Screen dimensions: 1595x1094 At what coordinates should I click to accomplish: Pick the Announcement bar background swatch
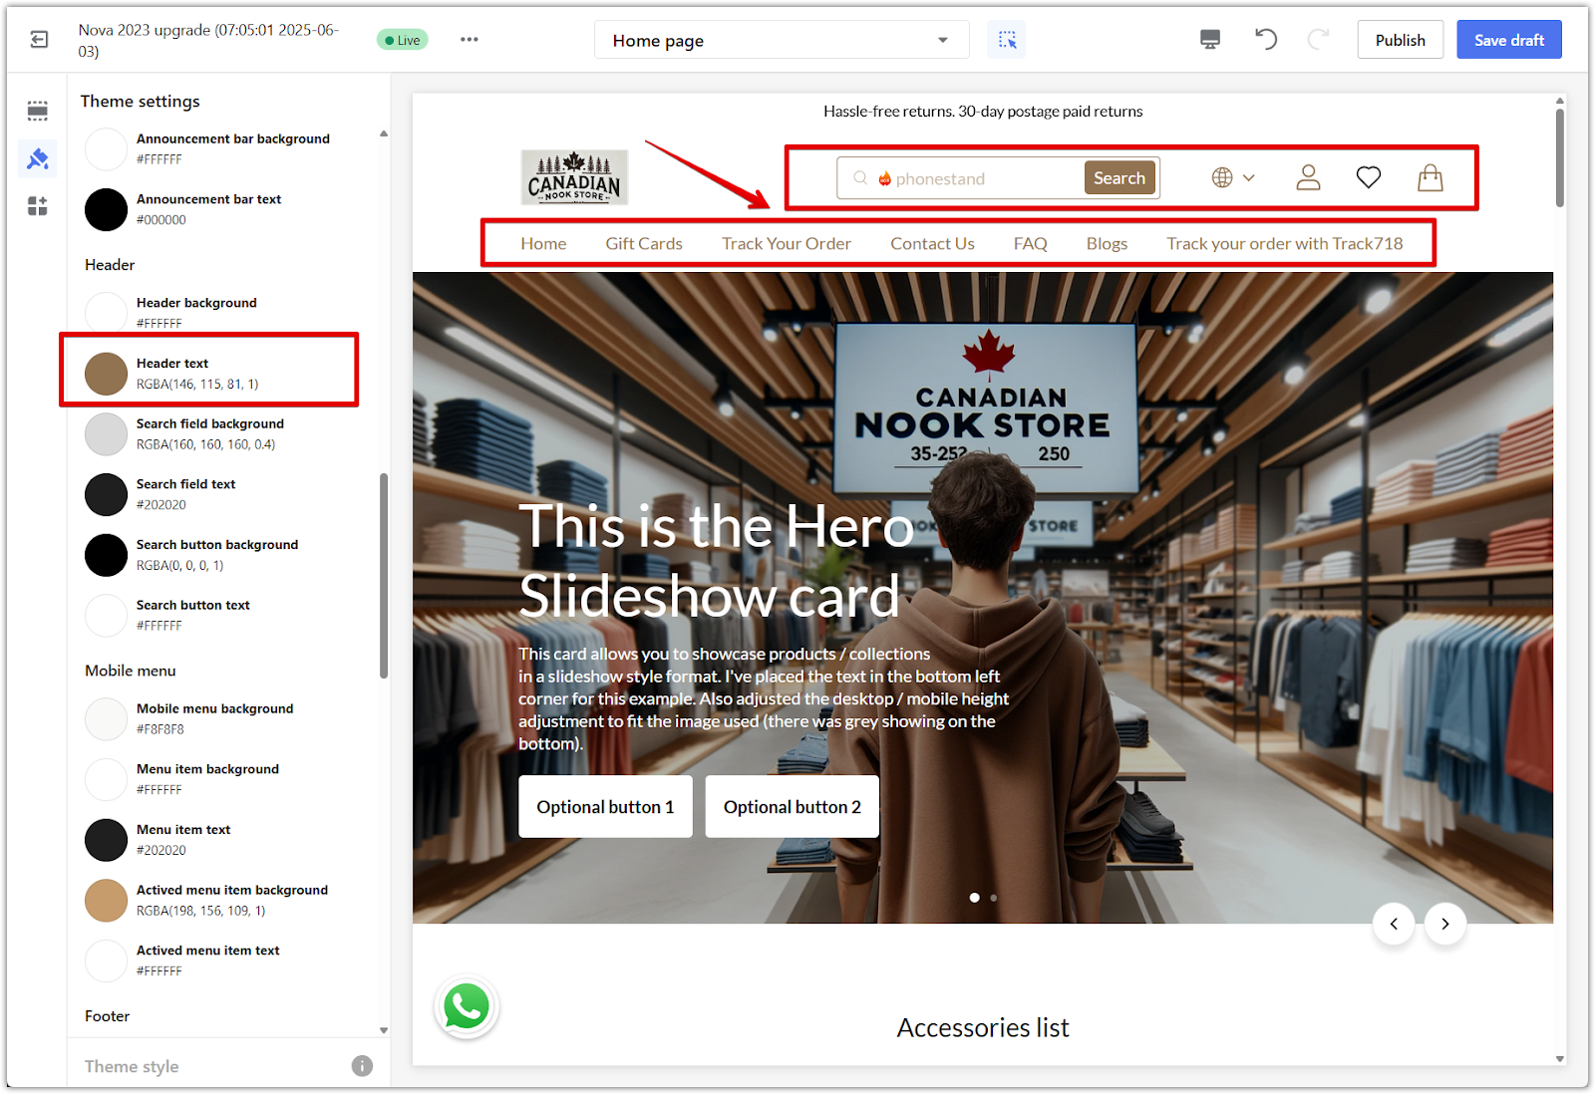click(x=106, y=149)
